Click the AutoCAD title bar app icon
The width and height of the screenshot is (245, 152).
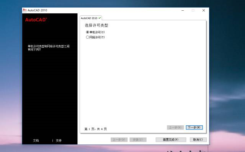coord(24,10)
